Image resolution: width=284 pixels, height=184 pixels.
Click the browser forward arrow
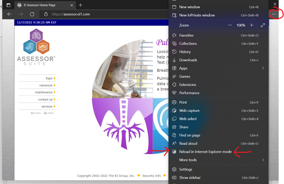21,14
